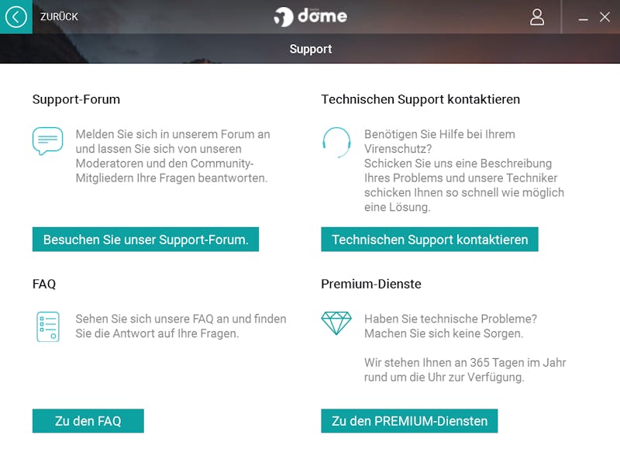Open the user account profile icon
Screen dimensions: 620x459
point(536,17)
